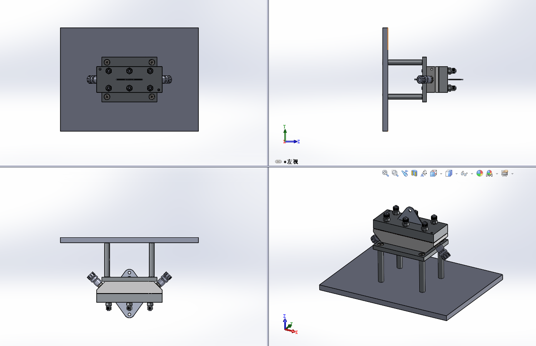Screen dimensions: 536x346
Task: Open the Dynamic Annotation Views icon
Action: click(424, 173)
